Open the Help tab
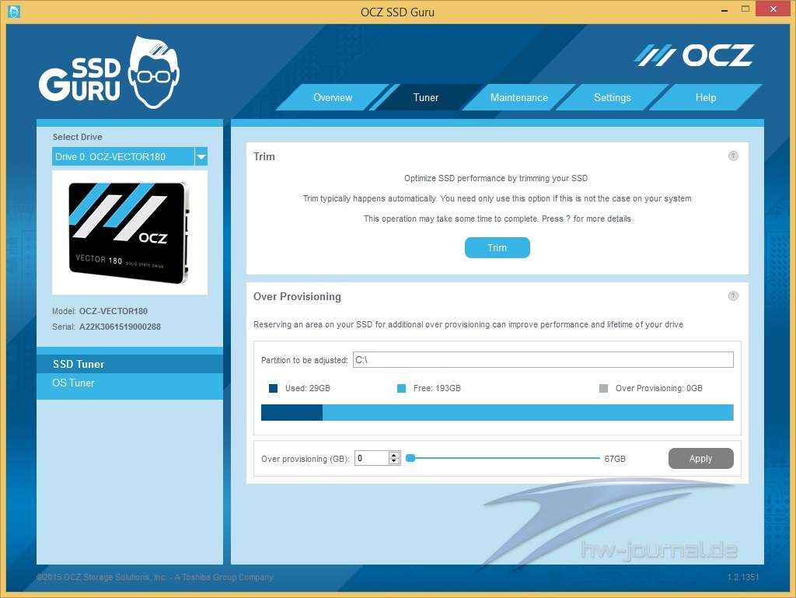 click(705, 98)
